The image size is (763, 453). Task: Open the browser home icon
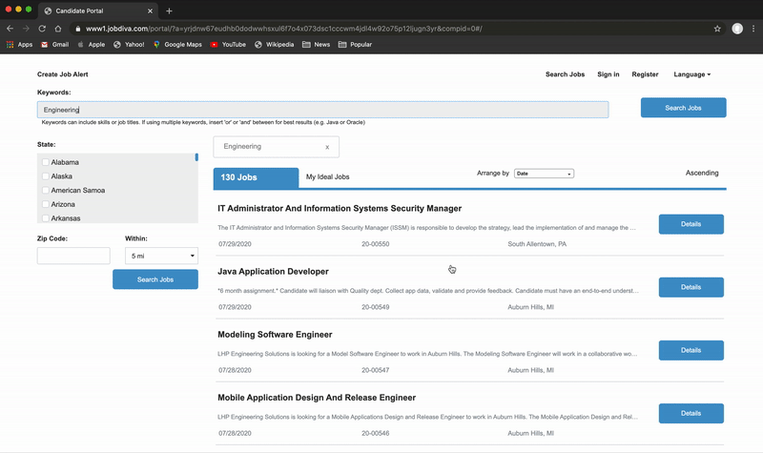58,29
